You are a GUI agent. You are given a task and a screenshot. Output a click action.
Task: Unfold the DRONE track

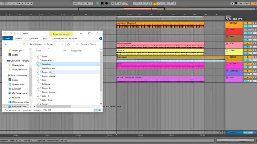227,57
